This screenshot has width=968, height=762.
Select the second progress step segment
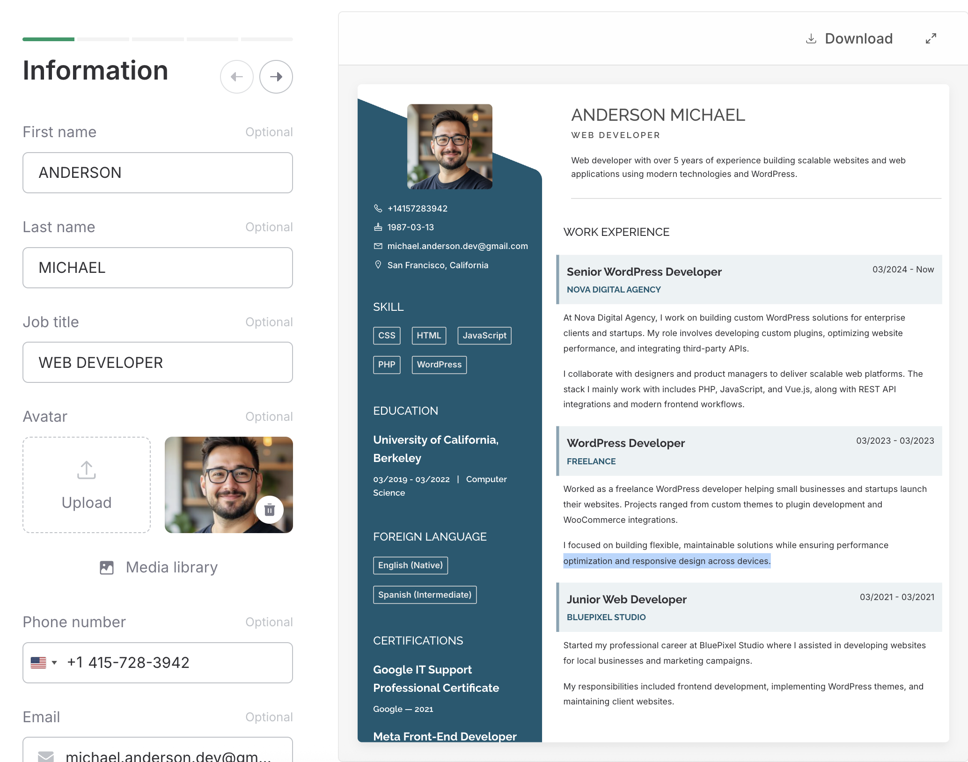coord(103,39)
